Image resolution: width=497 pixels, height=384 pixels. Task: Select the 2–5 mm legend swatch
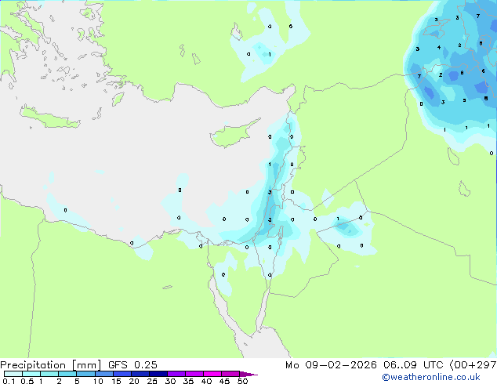coord(67,374)
